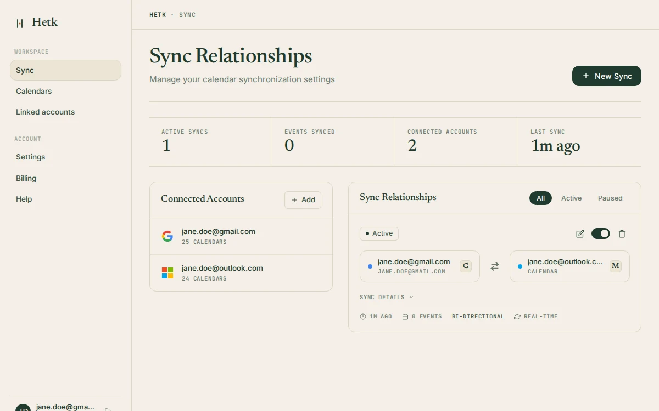Create a sync with the New Sync button

[x=607, y=76]
